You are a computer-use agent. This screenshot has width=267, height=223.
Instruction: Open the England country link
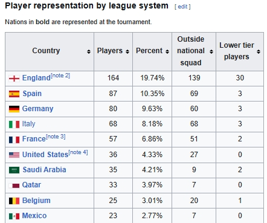[x=36, y=78]
